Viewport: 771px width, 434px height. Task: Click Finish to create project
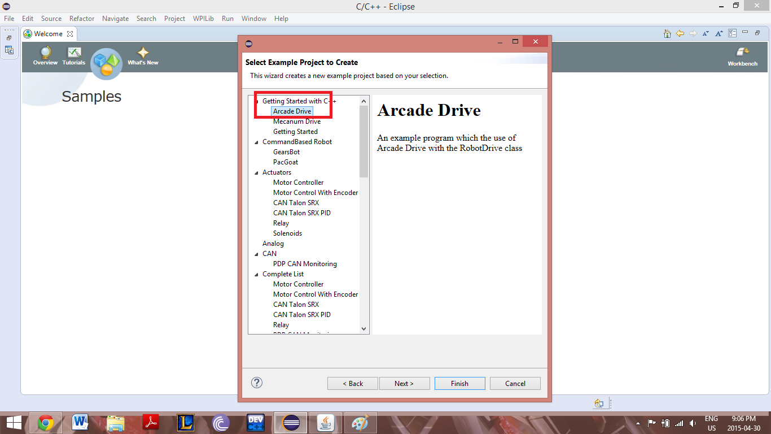pos(459,383)
